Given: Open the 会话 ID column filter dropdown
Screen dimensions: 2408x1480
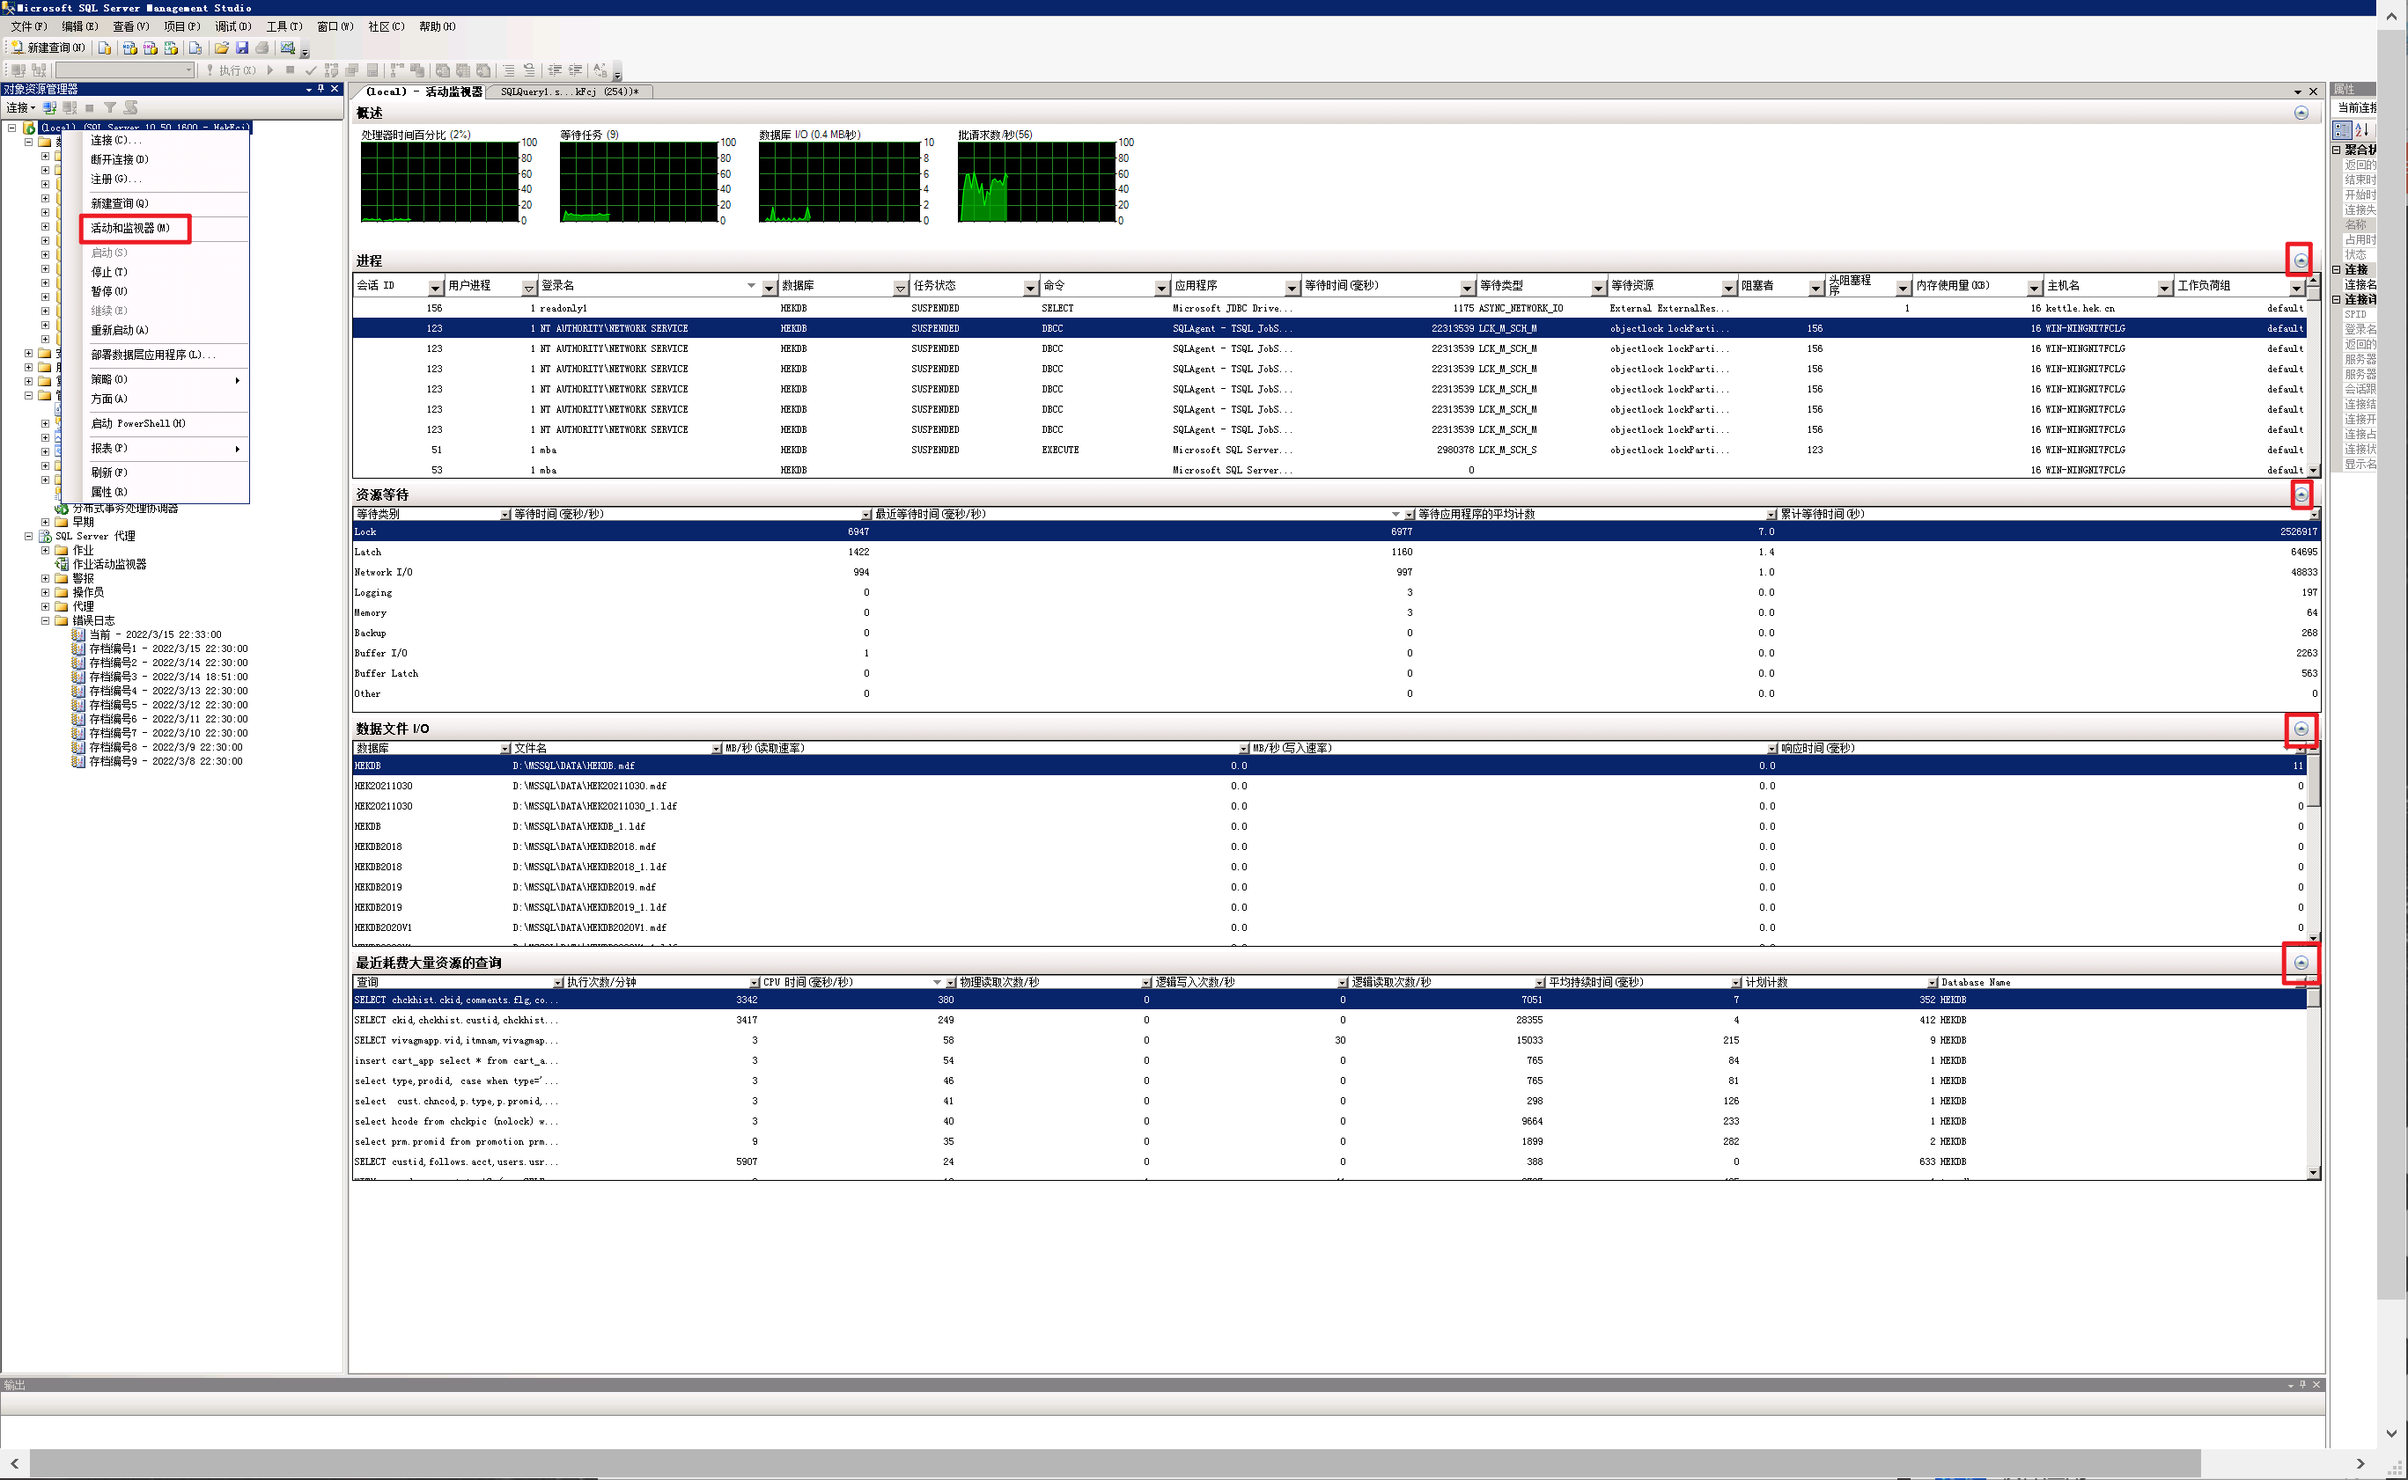Looking at the screenshot, I should pos(435,288).
